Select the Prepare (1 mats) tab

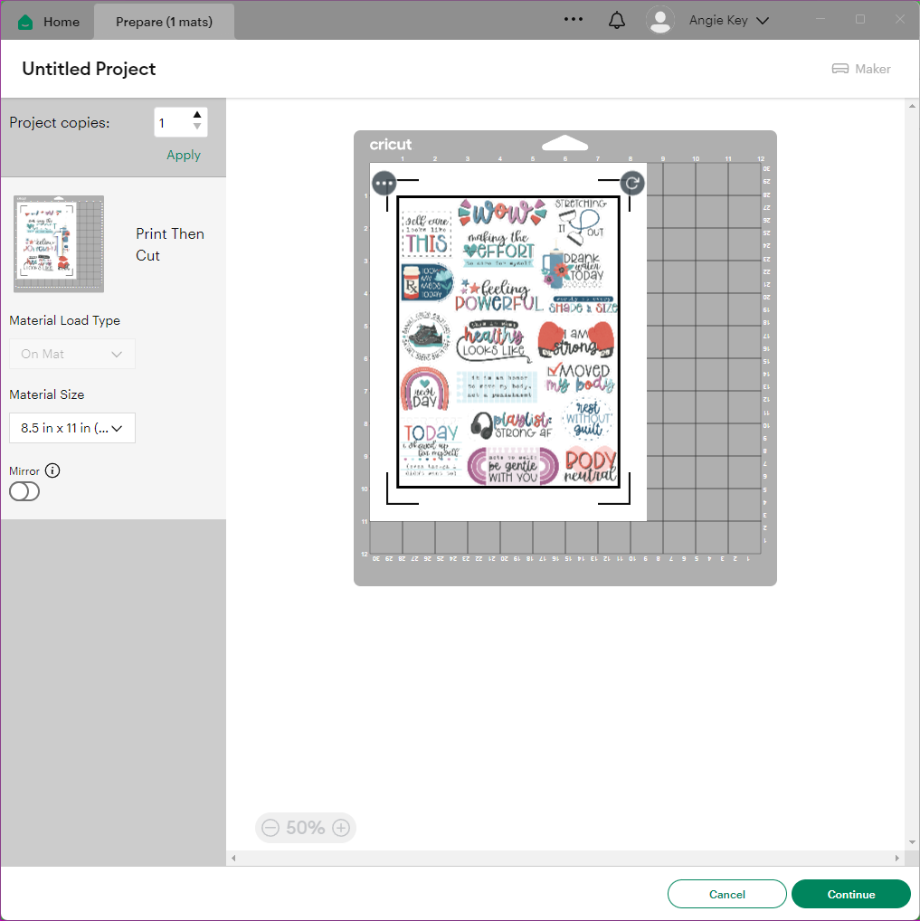click(164, 22)
